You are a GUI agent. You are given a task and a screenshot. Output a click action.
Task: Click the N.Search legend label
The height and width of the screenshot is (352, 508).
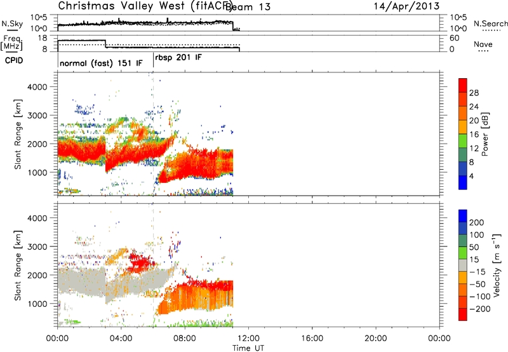(491, 24)
